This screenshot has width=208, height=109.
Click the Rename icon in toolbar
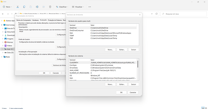pos(37,7)
